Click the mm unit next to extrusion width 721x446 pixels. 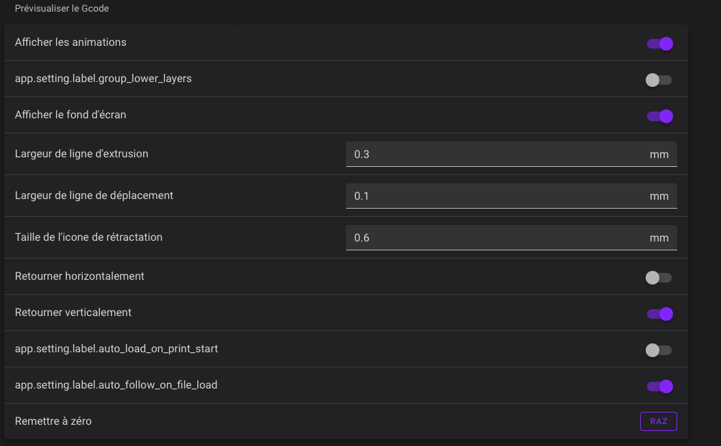point(659,154)
